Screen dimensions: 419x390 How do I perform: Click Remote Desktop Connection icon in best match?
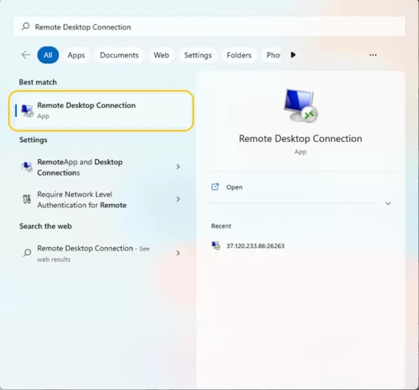[27, 111]
